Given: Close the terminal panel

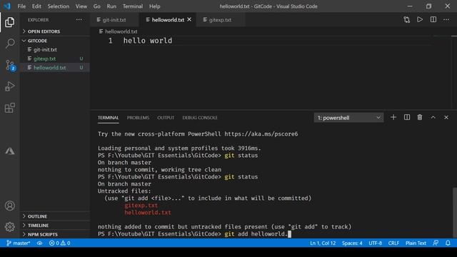Looking at the screenshot, I should click(x=446, y=117).
